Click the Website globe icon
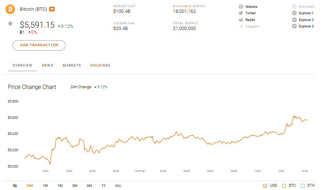326x190 pixels. coord(241,7)
